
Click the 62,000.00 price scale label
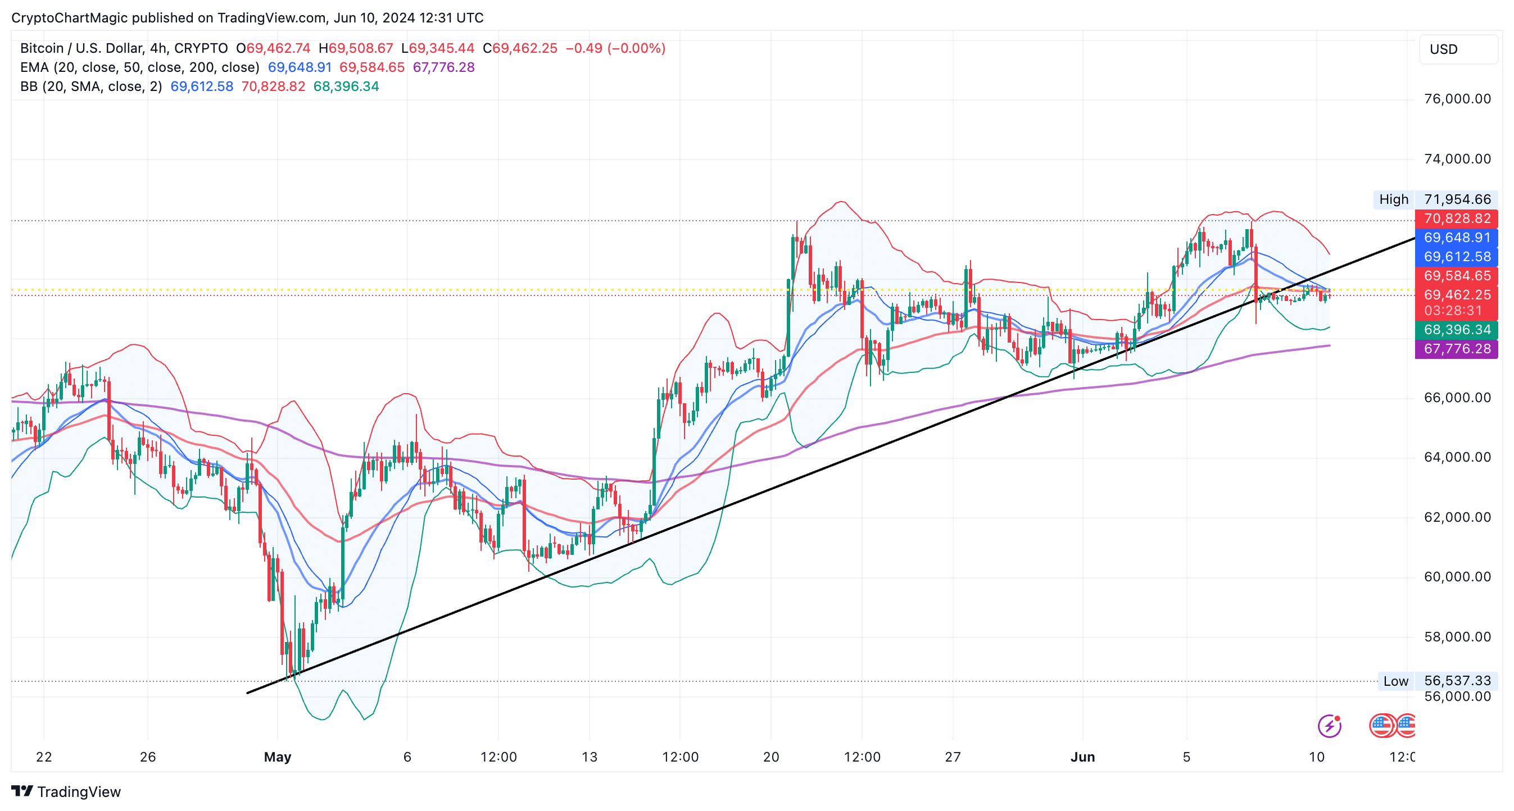pyautogui.click(x=1457, y=517)
